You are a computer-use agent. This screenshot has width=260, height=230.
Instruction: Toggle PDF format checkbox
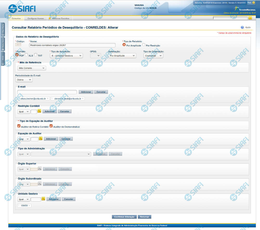tap(17, 55)
